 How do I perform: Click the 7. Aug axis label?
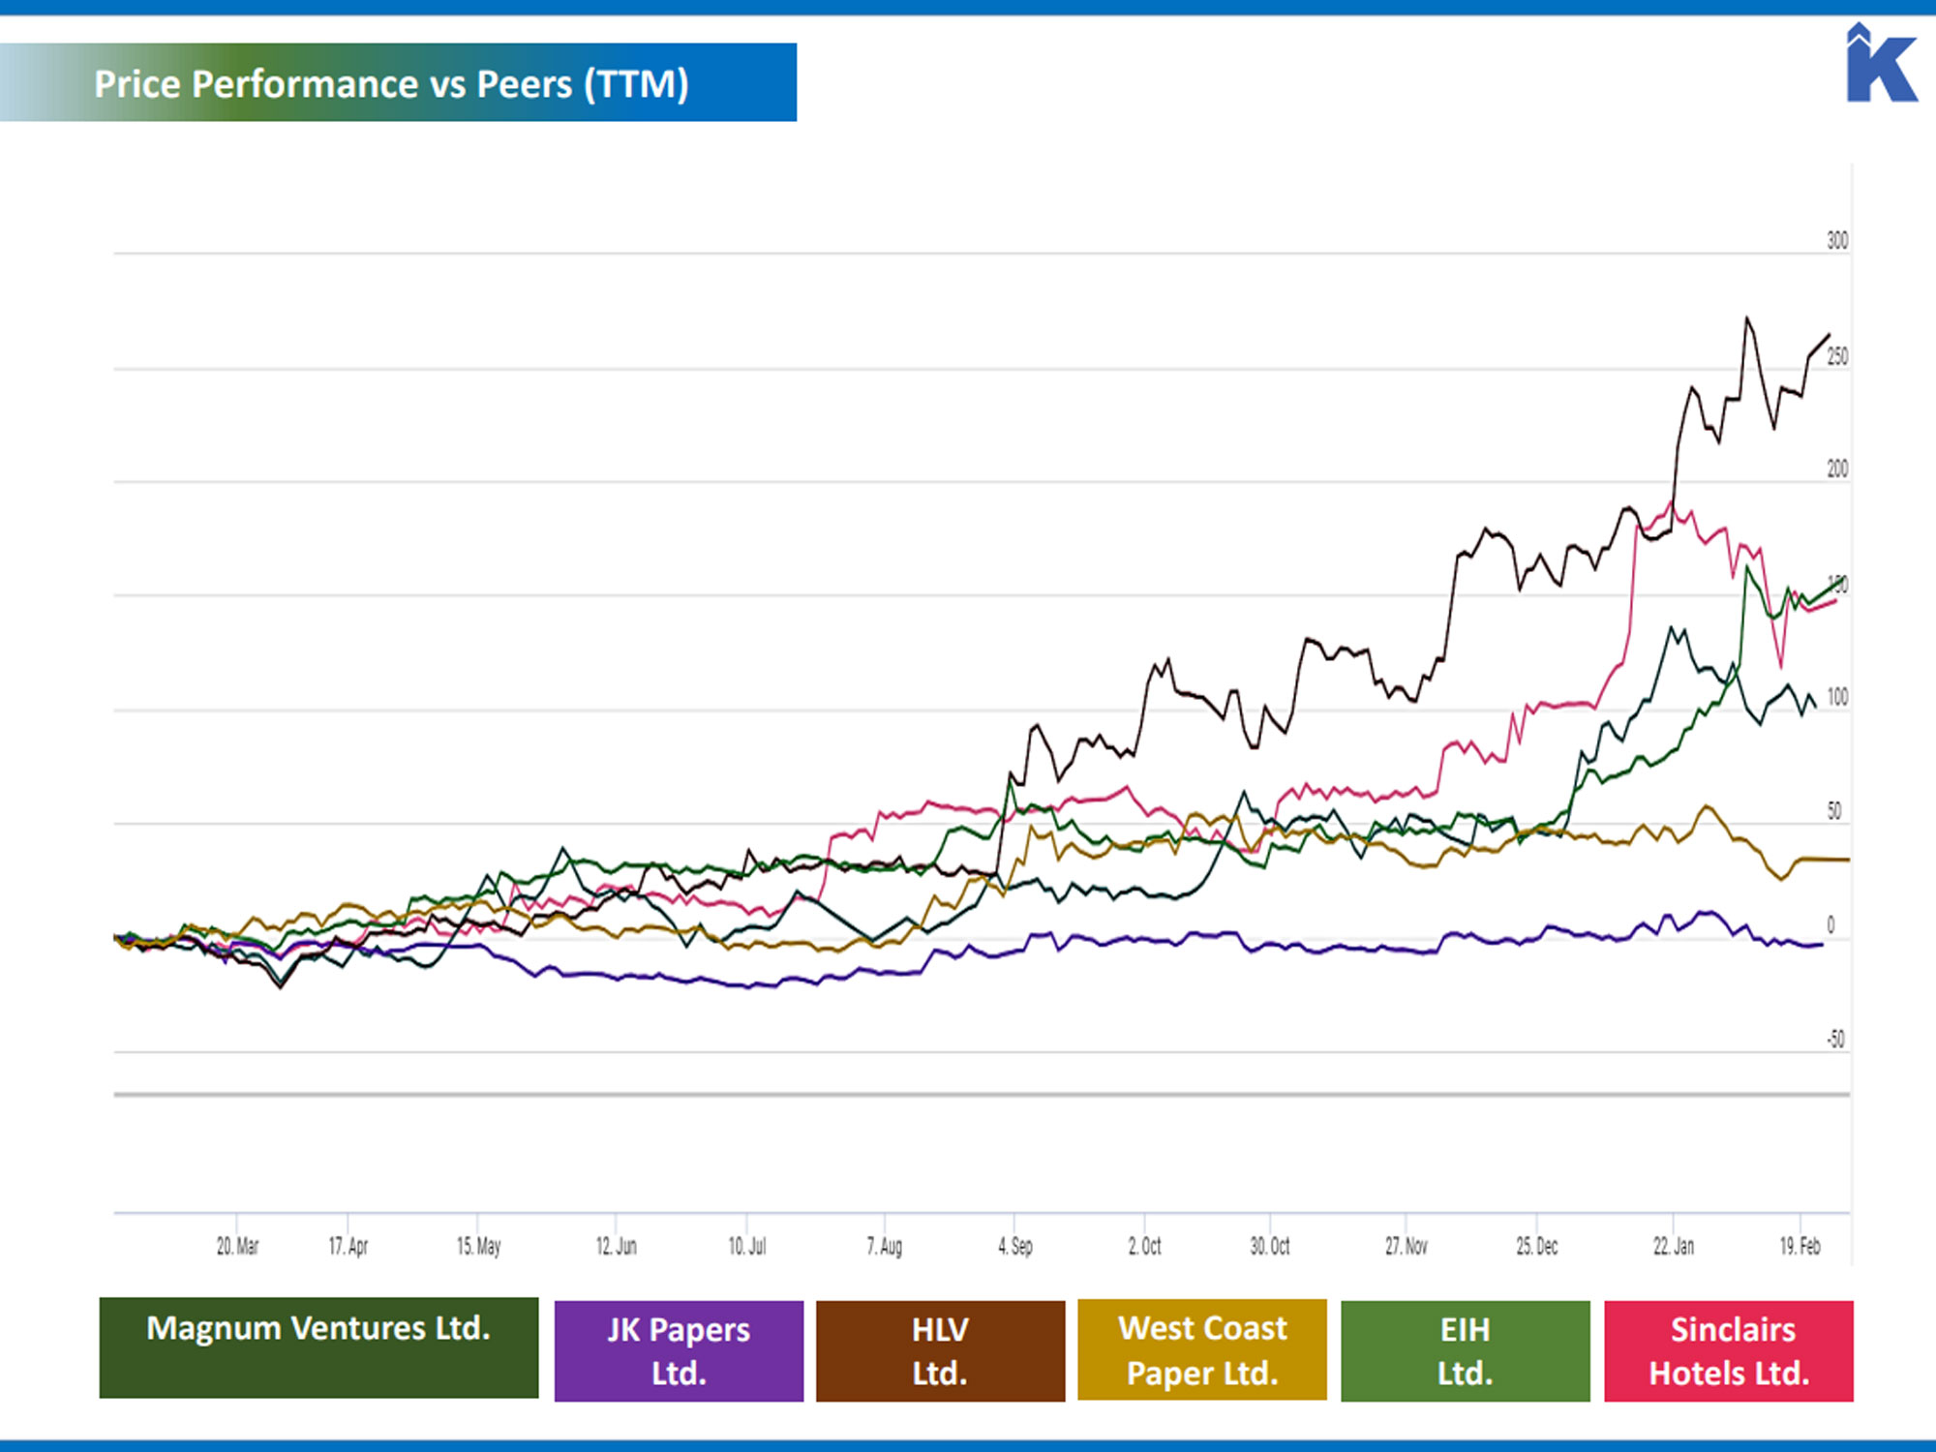(x=884, y=1246)
